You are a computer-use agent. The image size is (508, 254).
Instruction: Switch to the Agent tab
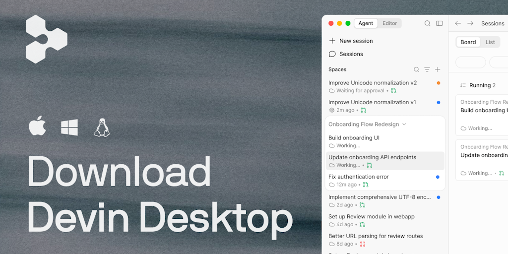366,23
